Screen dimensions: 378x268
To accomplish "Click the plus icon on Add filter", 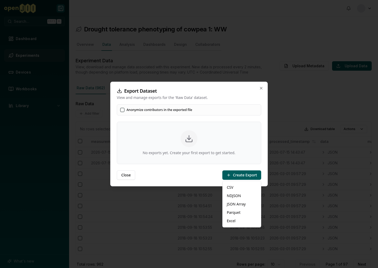I will tap(81, 114).
